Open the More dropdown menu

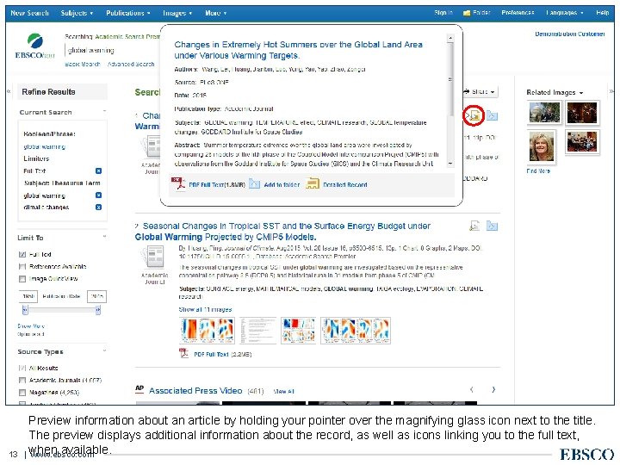pyautogui.click(x=216, y=13)
